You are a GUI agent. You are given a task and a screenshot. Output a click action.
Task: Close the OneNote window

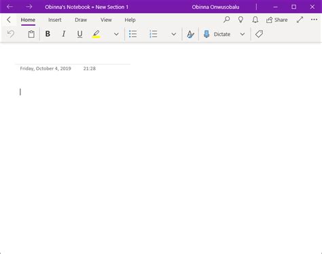[x=312, y=7]
